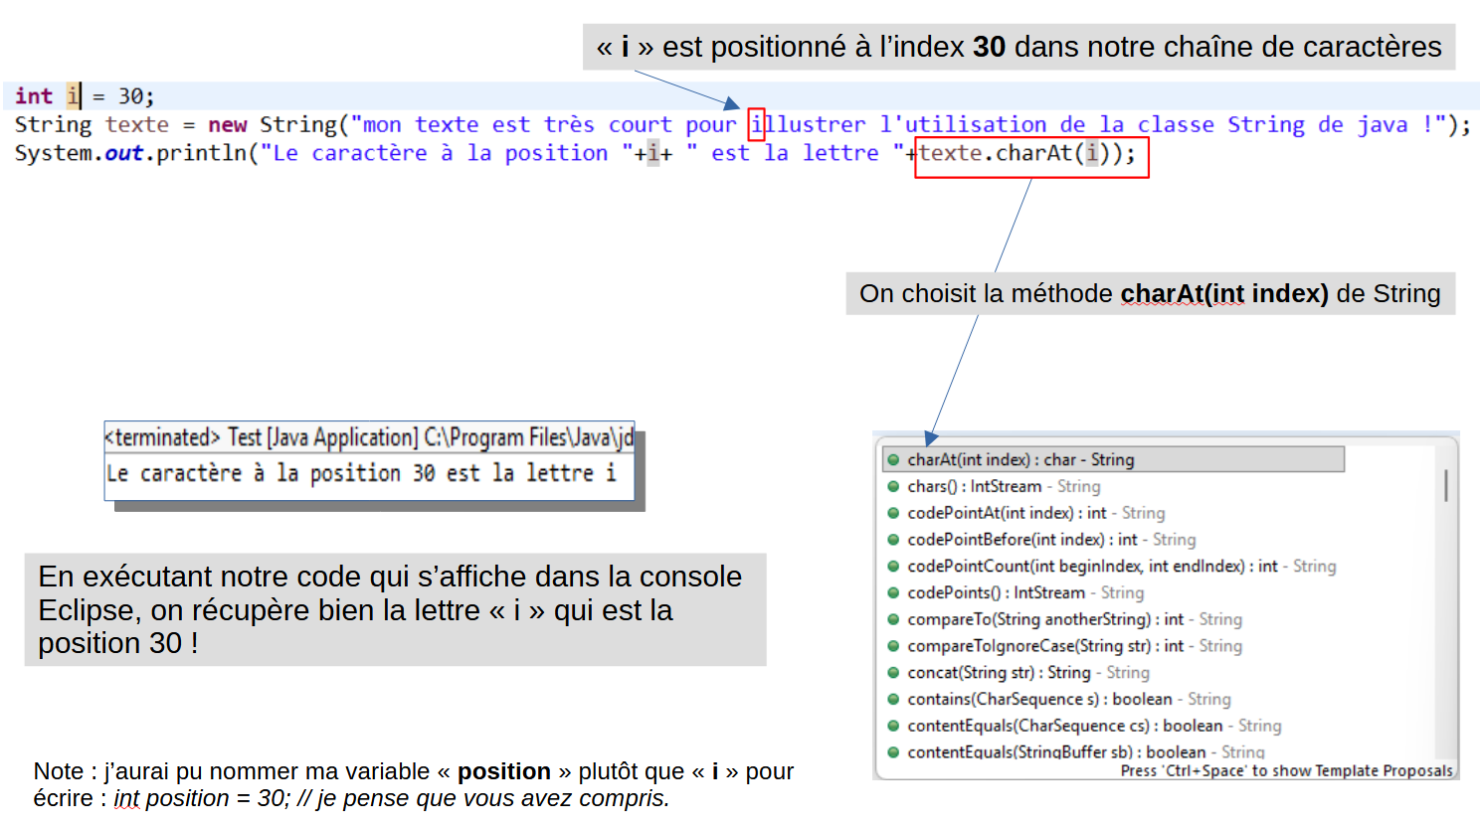This screenshot has height=829, width=1480.
Task: Click the green icon next to compareTo
Action: tap(893, 619)
